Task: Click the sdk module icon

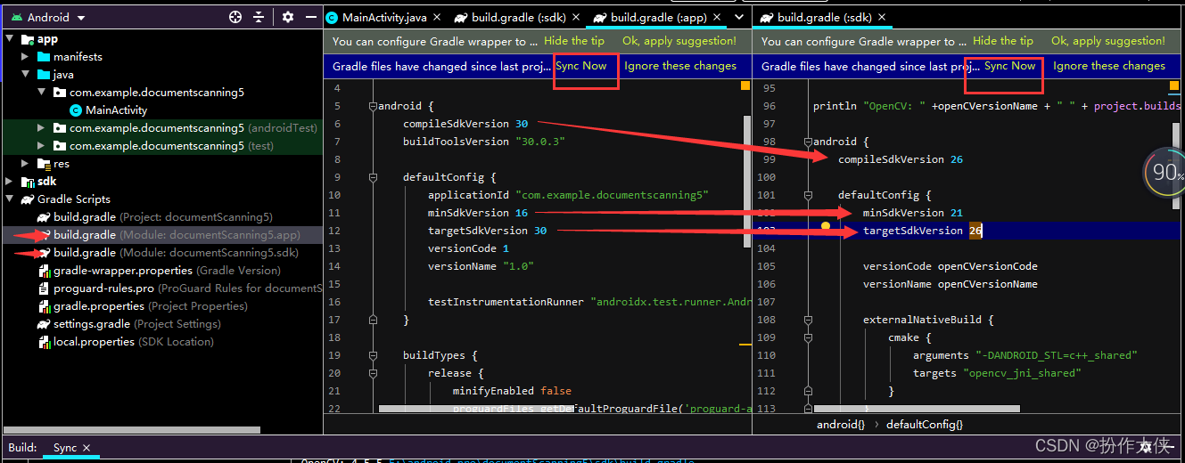Action: point(26,182)
